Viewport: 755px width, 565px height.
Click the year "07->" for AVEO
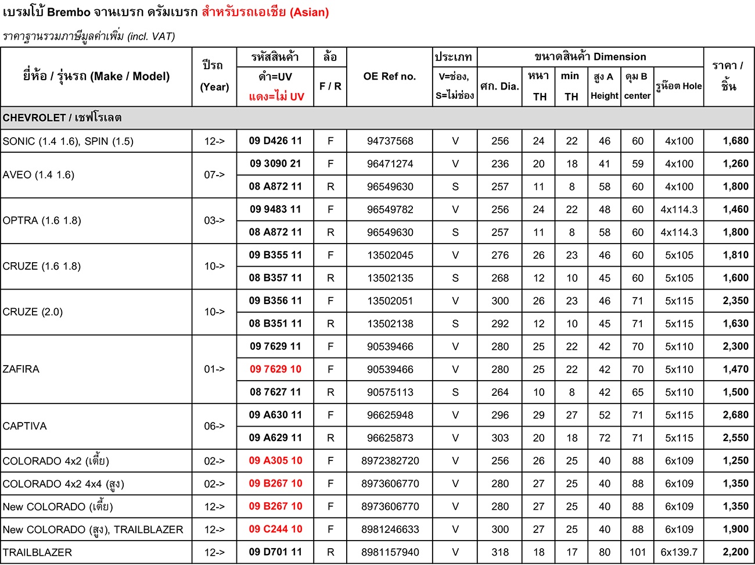point(214,175)
